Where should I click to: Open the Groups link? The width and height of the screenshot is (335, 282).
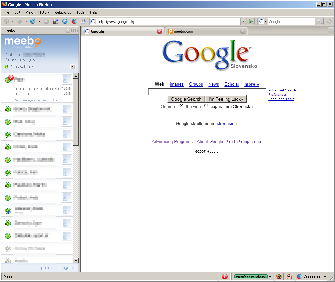tap(196, 84)
